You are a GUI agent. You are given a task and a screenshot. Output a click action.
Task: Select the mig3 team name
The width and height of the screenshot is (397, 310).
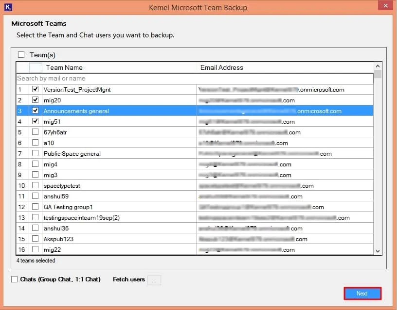coord(51,175)
